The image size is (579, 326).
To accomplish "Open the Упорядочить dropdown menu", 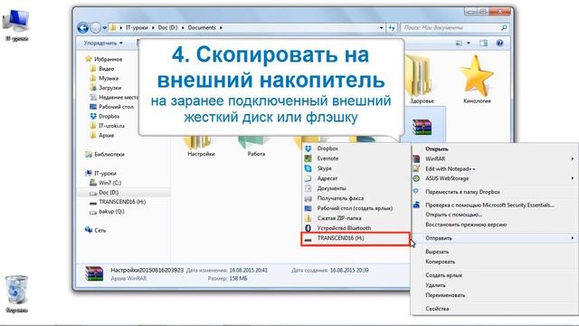I will tap(103, 43).
